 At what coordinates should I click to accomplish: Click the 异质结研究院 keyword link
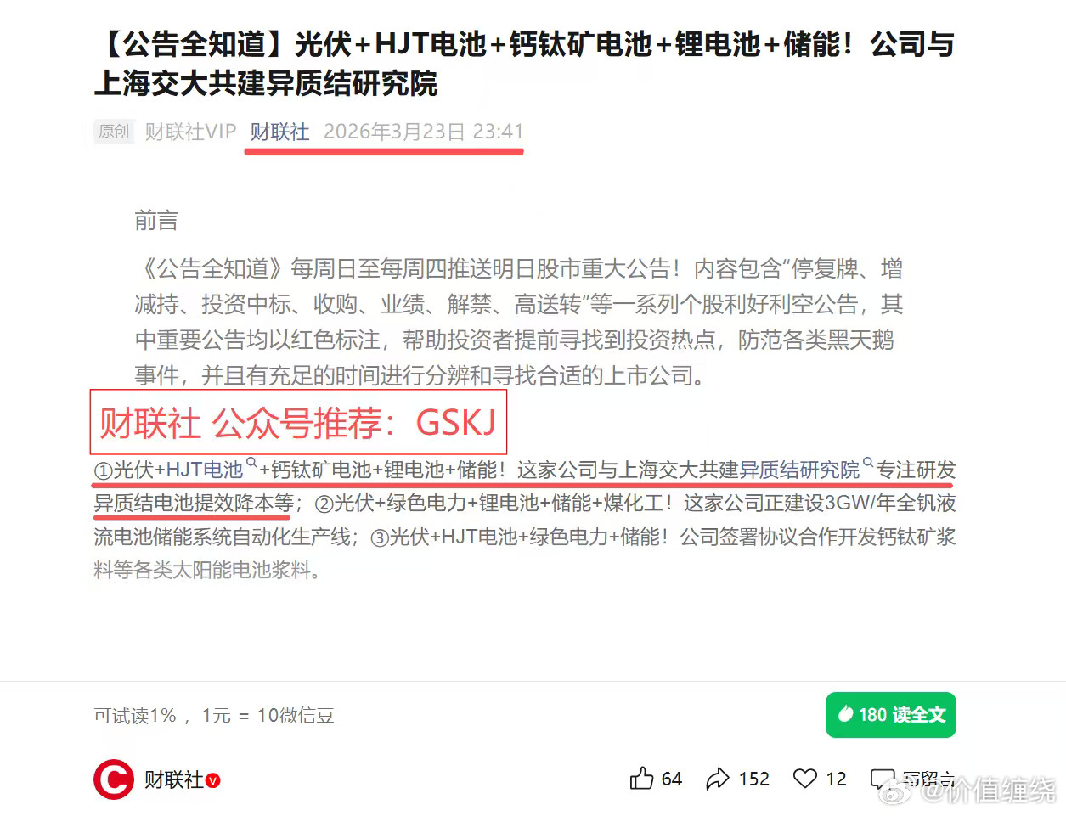(x=799, y=470)
